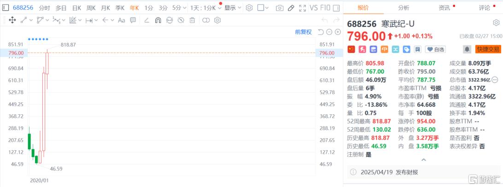Hide all drawings with crossed-eye icon
Screen dimensions: 503x187
pyautogui.click(x=181, y=21)
